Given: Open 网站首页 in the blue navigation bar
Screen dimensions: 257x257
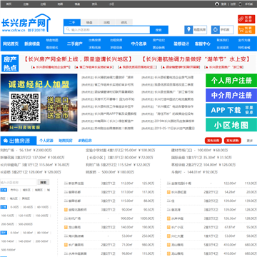Looking at the screenshot, I should (x=11, y=44).
